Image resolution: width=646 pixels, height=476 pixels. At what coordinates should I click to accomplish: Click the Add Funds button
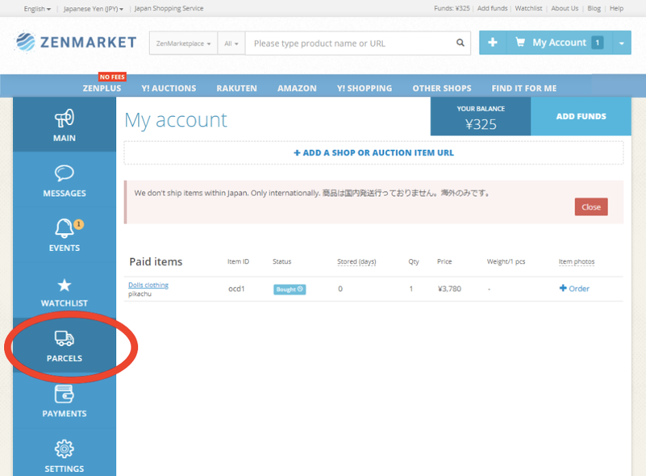pyautogui.click(x=581, y=116)
